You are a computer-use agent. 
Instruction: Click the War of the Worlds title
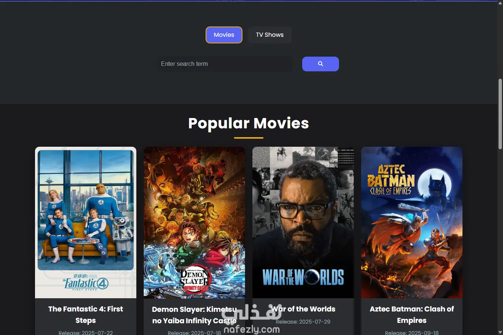click(x=303, y=309)
